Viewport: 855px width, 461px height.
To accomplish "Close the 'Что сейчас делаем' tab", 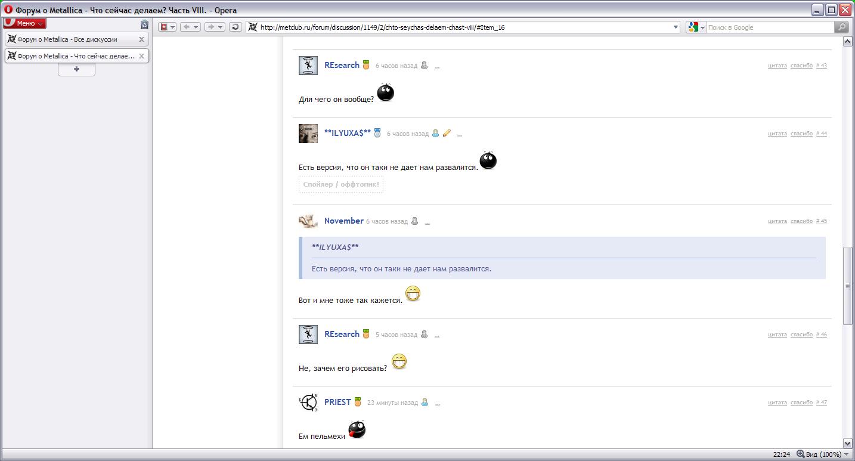I will tap(141, 56).
